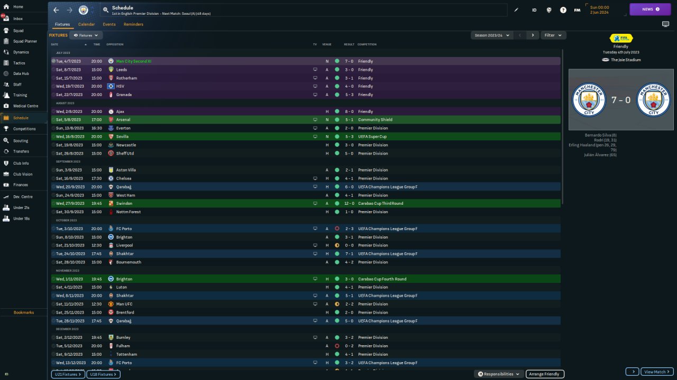Click the date and time display in top bar
This screenshot has height=380, width=677.
[599, 9]
